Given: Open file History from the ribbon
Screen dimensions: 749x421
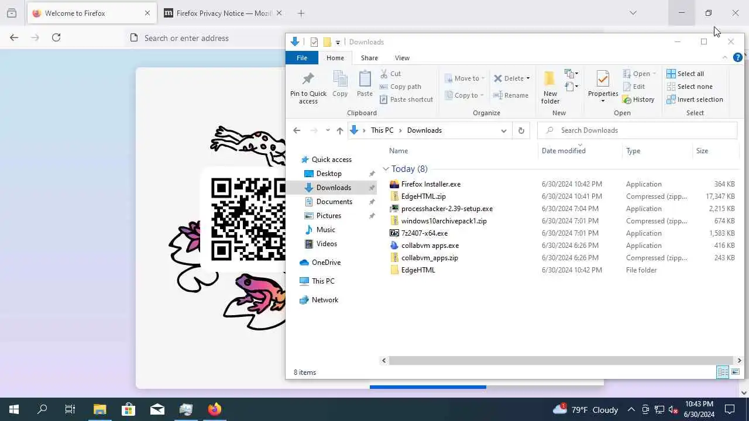Looking at the screenshot, I should click(x=638, y=99).
